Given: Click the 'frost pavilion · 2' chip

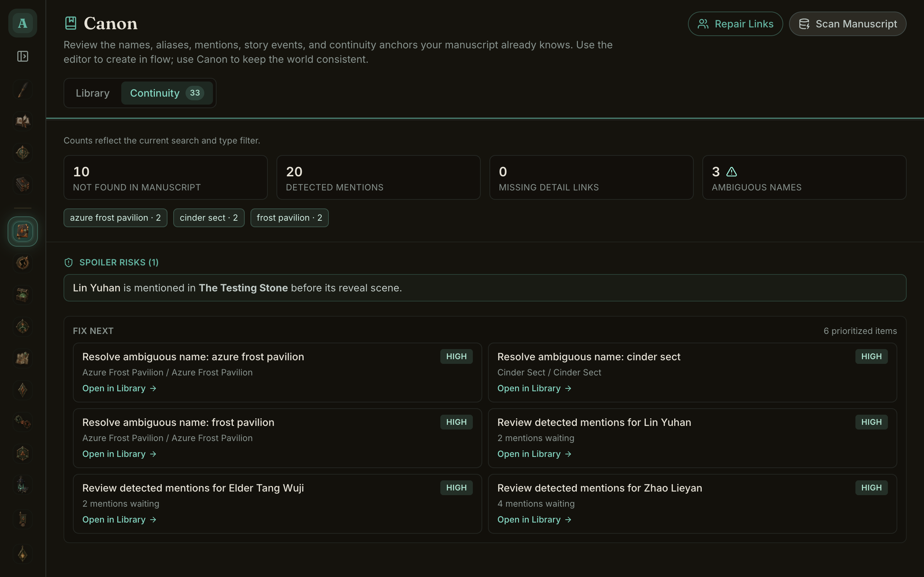Looking at the screenshot, I should click(289, 218).
